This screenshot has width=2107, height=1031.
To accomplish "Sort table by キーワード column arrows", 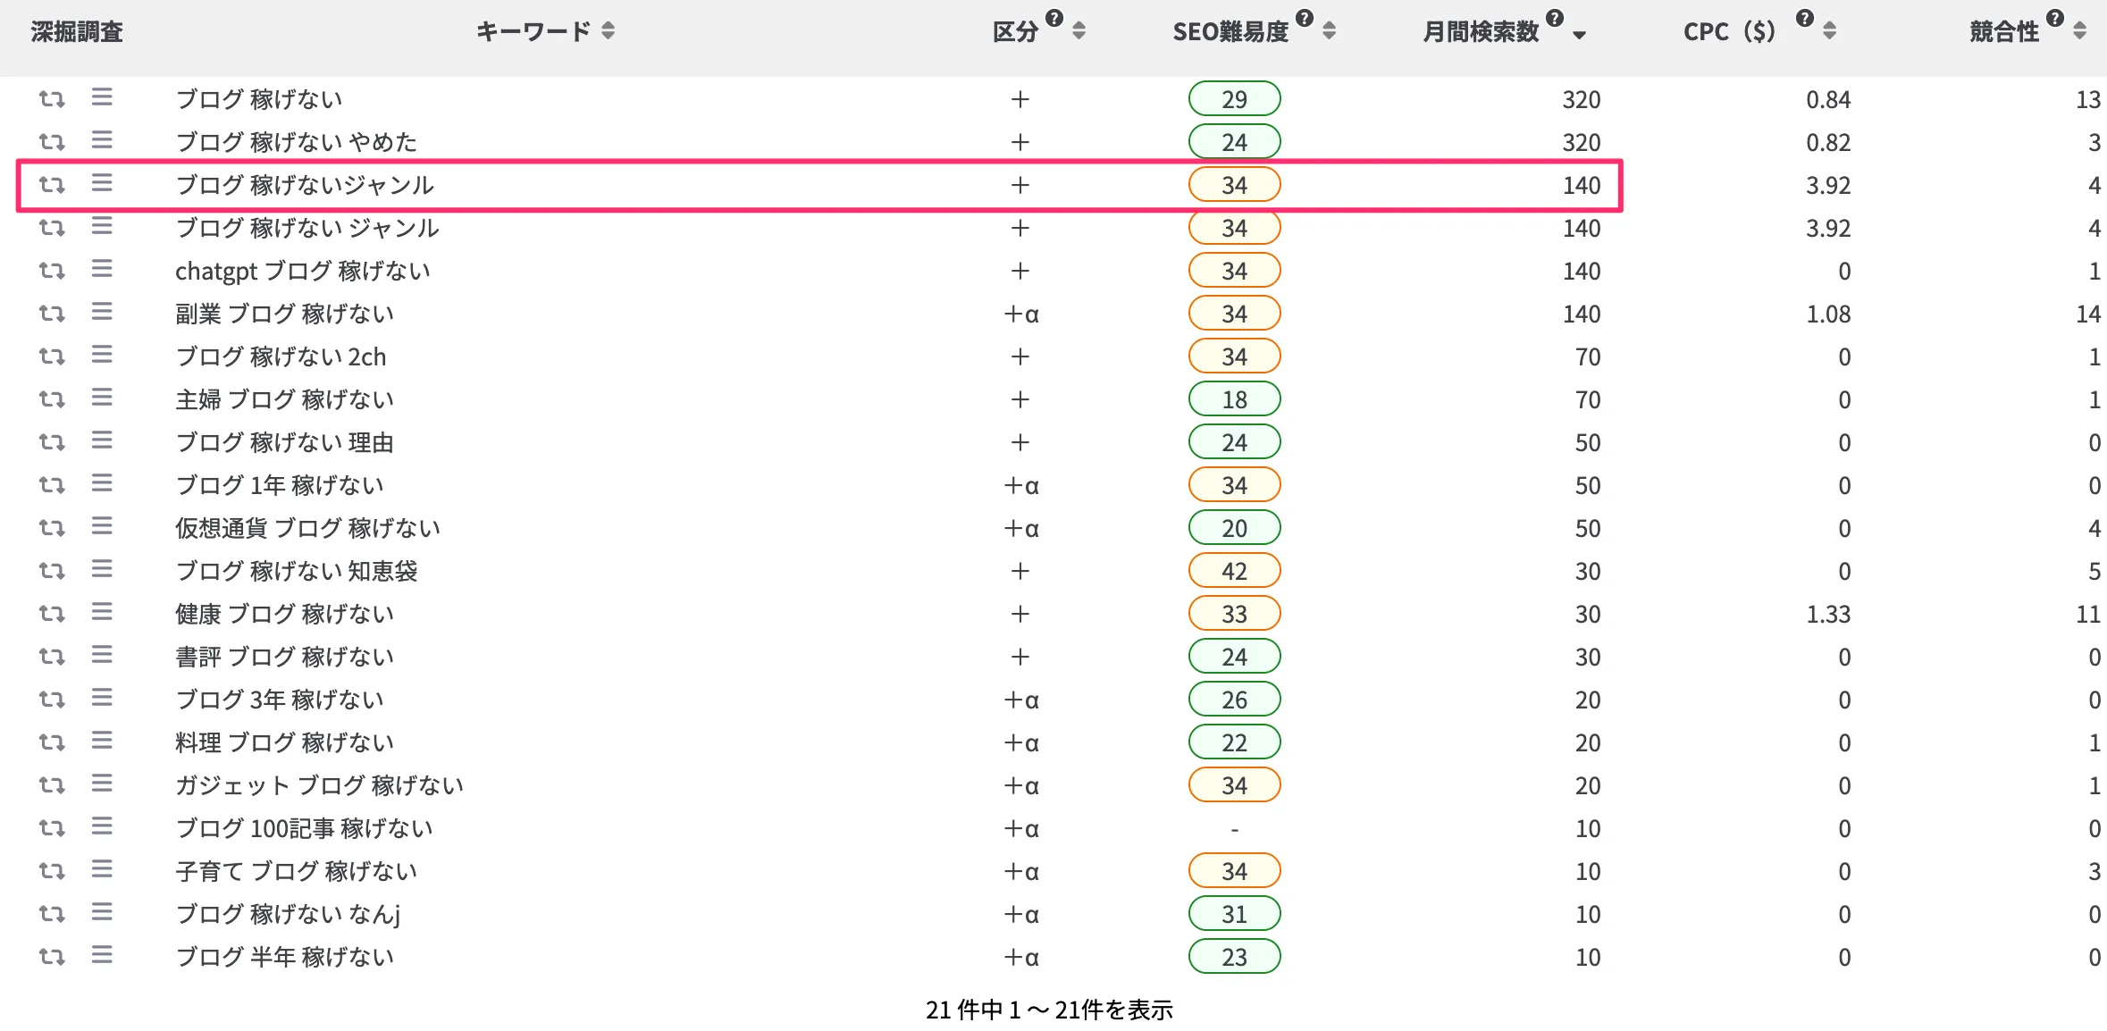I will [x=609, y=31].
